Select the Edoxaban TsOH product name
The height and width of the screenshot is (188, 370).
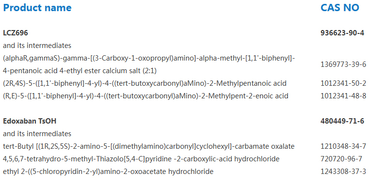tap(30, 121)
